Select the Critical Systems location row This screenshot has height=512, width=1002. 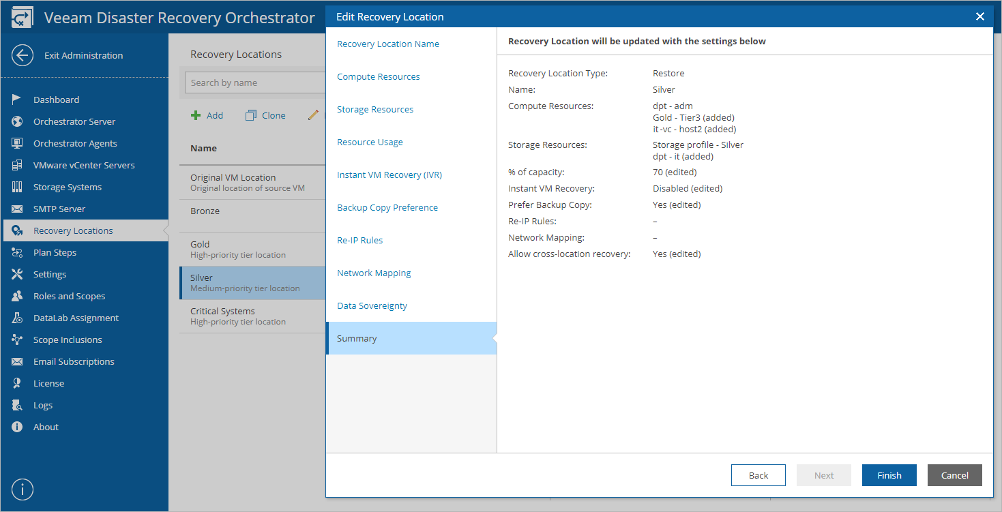252,316
